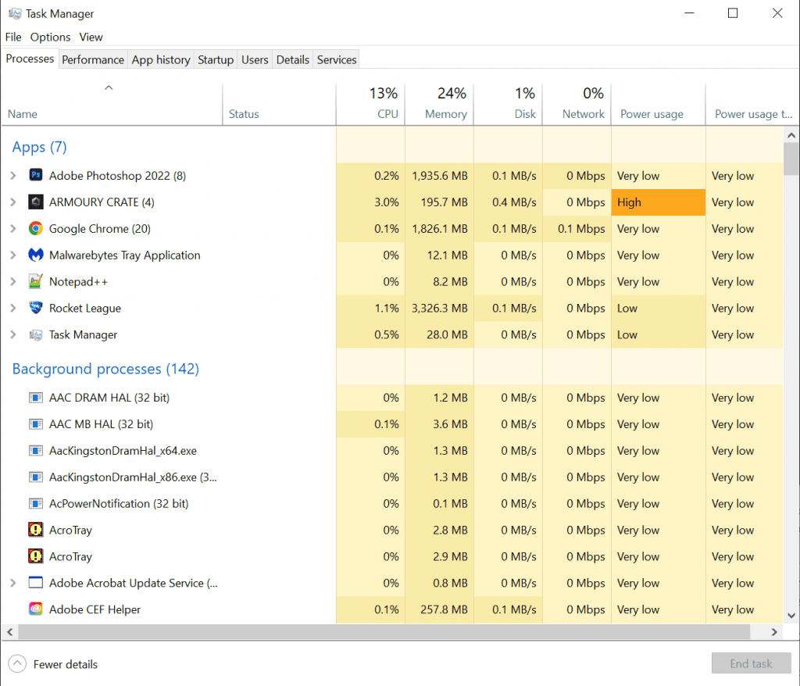800x686 pixels.
Task: Click the Apps (7) group heading
Action: [x=39, y=147]
